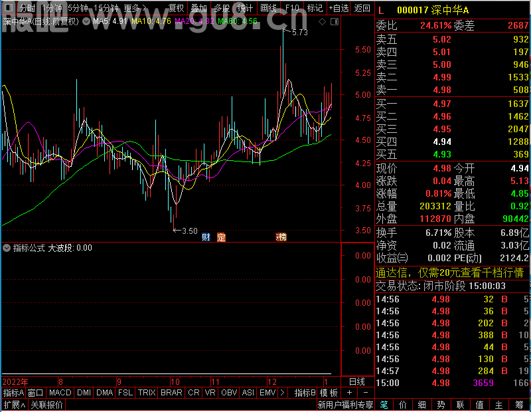Switch indicator to VR
531x412 pixels.
pos(210,393)
